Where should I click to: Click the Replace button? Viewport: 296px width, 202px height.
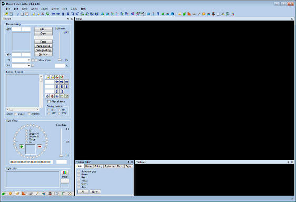coord(43,54)
